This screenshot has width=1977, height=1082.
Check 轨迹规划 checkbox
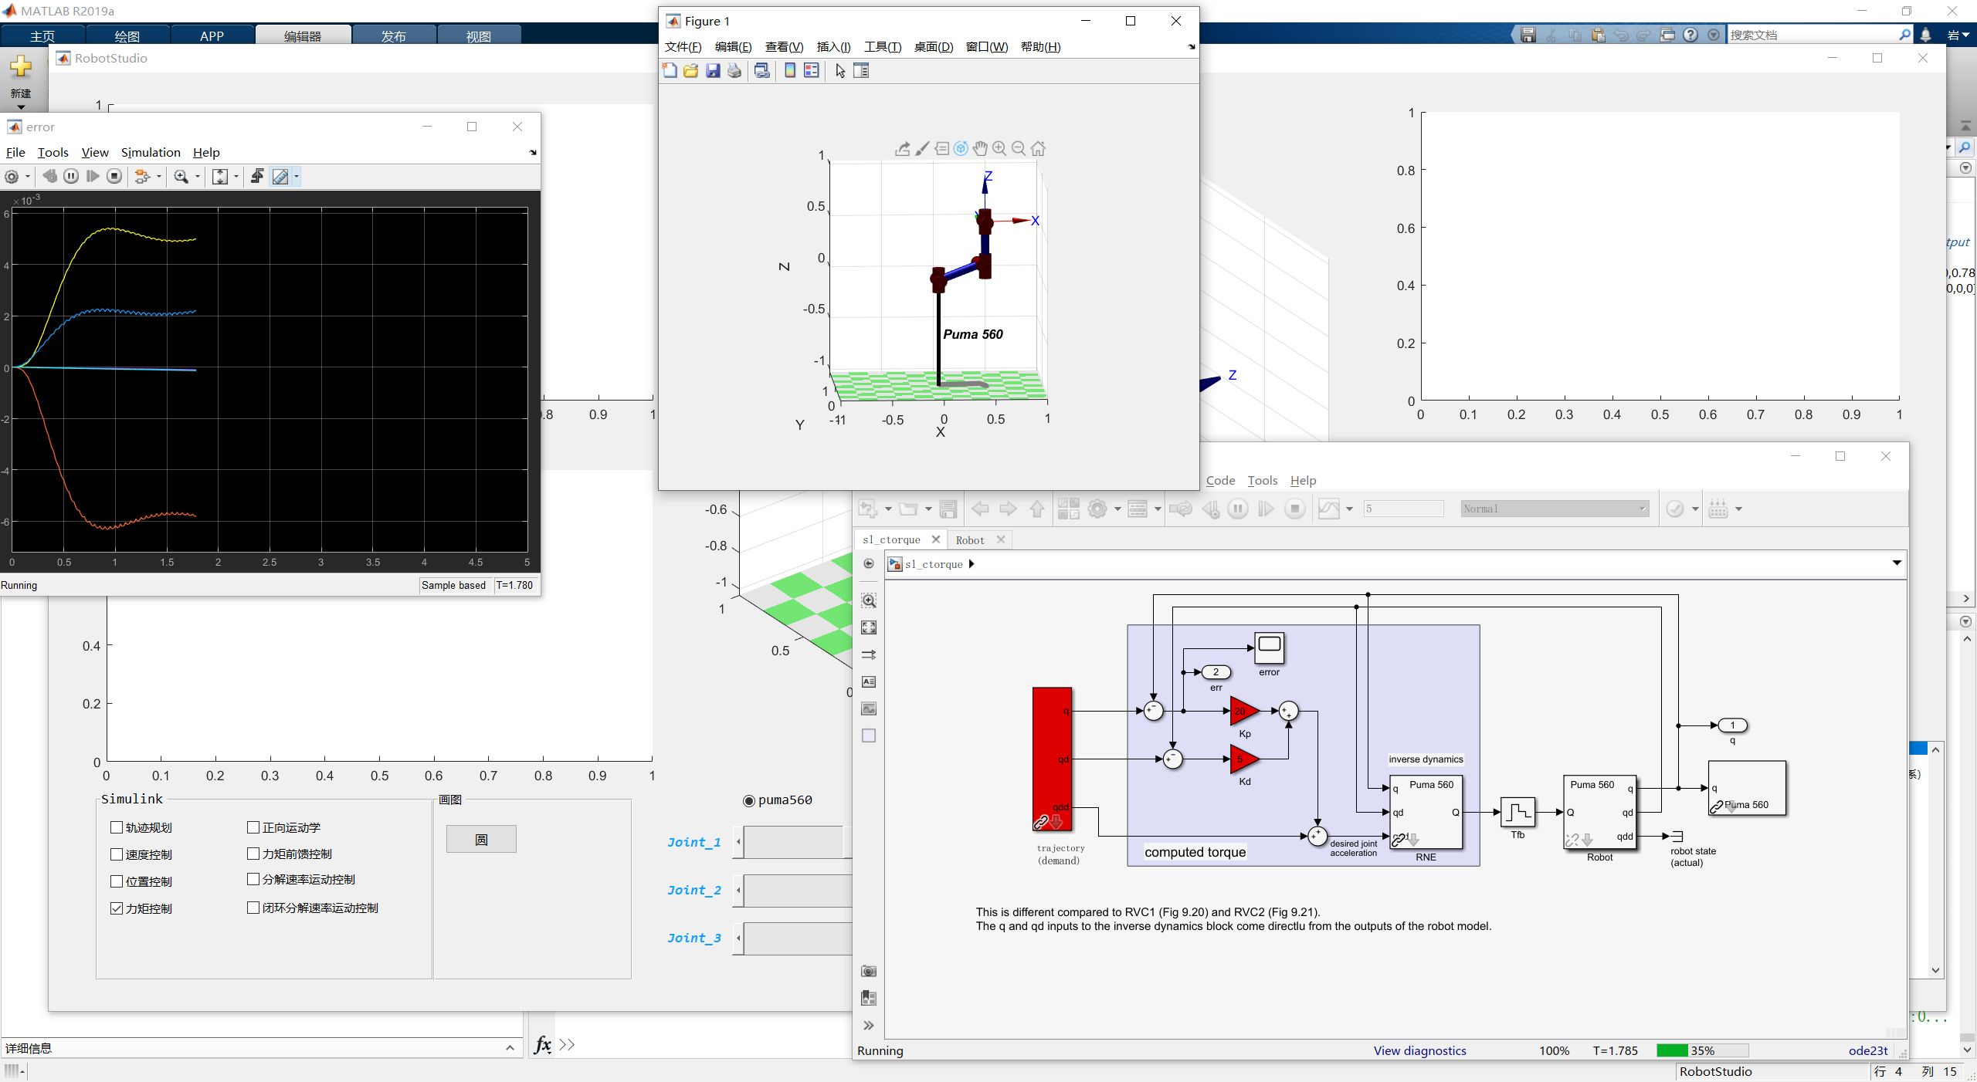[x=117, y=827]
